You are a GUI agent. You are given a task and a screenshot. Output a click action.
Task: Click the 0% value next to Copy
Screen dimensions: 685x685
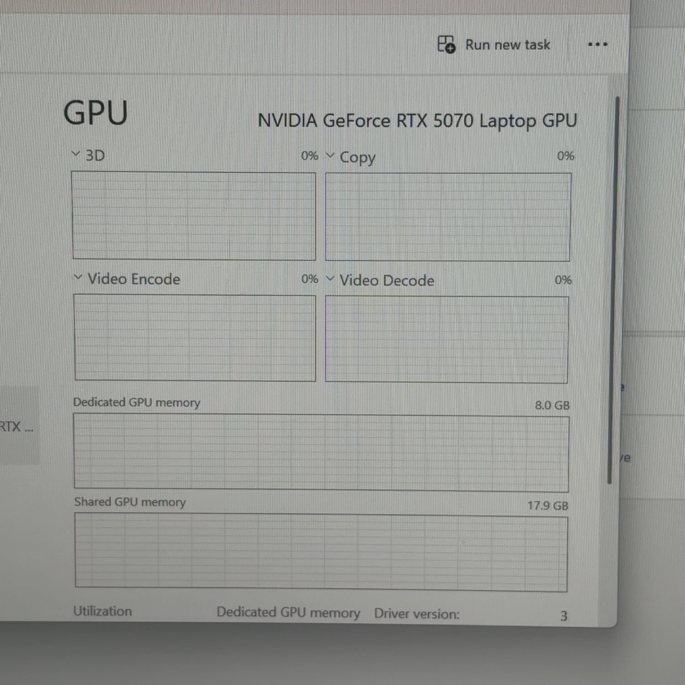(x=565, y=156)
